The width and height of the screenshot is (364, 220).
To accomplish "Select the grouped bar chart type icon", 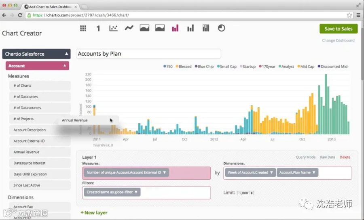I will coord(190,28).
